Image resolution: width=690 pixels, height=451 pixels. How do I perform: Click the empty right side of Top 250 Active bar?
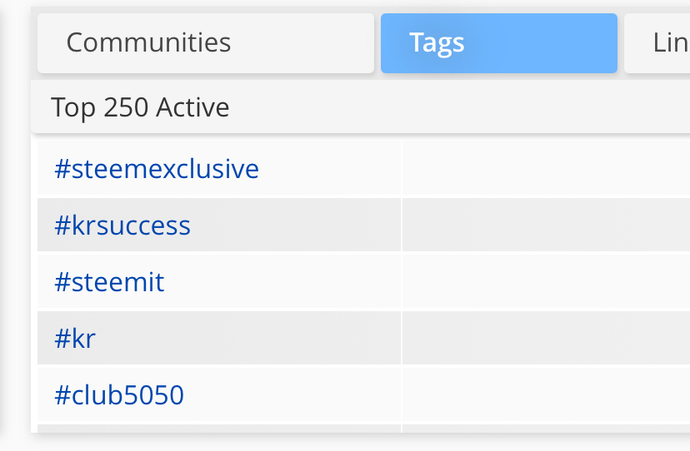coord(500,107)
